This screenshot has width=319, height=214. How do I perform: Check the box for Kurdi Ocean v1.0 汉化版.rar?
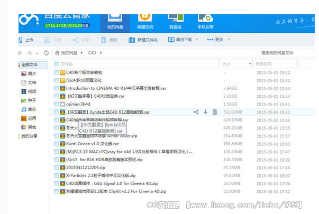click(x=57, y=144)
